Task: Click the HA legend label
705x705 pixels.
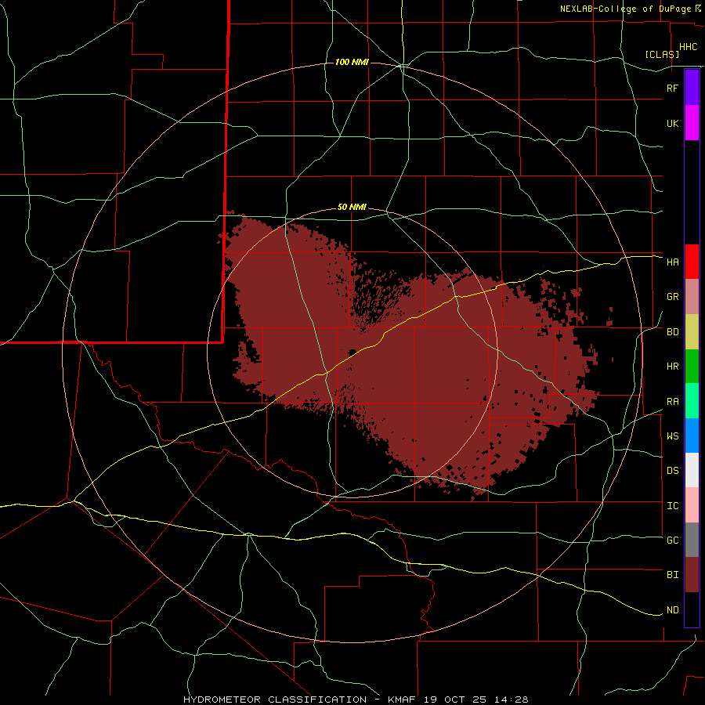Action: click(672, 262)
